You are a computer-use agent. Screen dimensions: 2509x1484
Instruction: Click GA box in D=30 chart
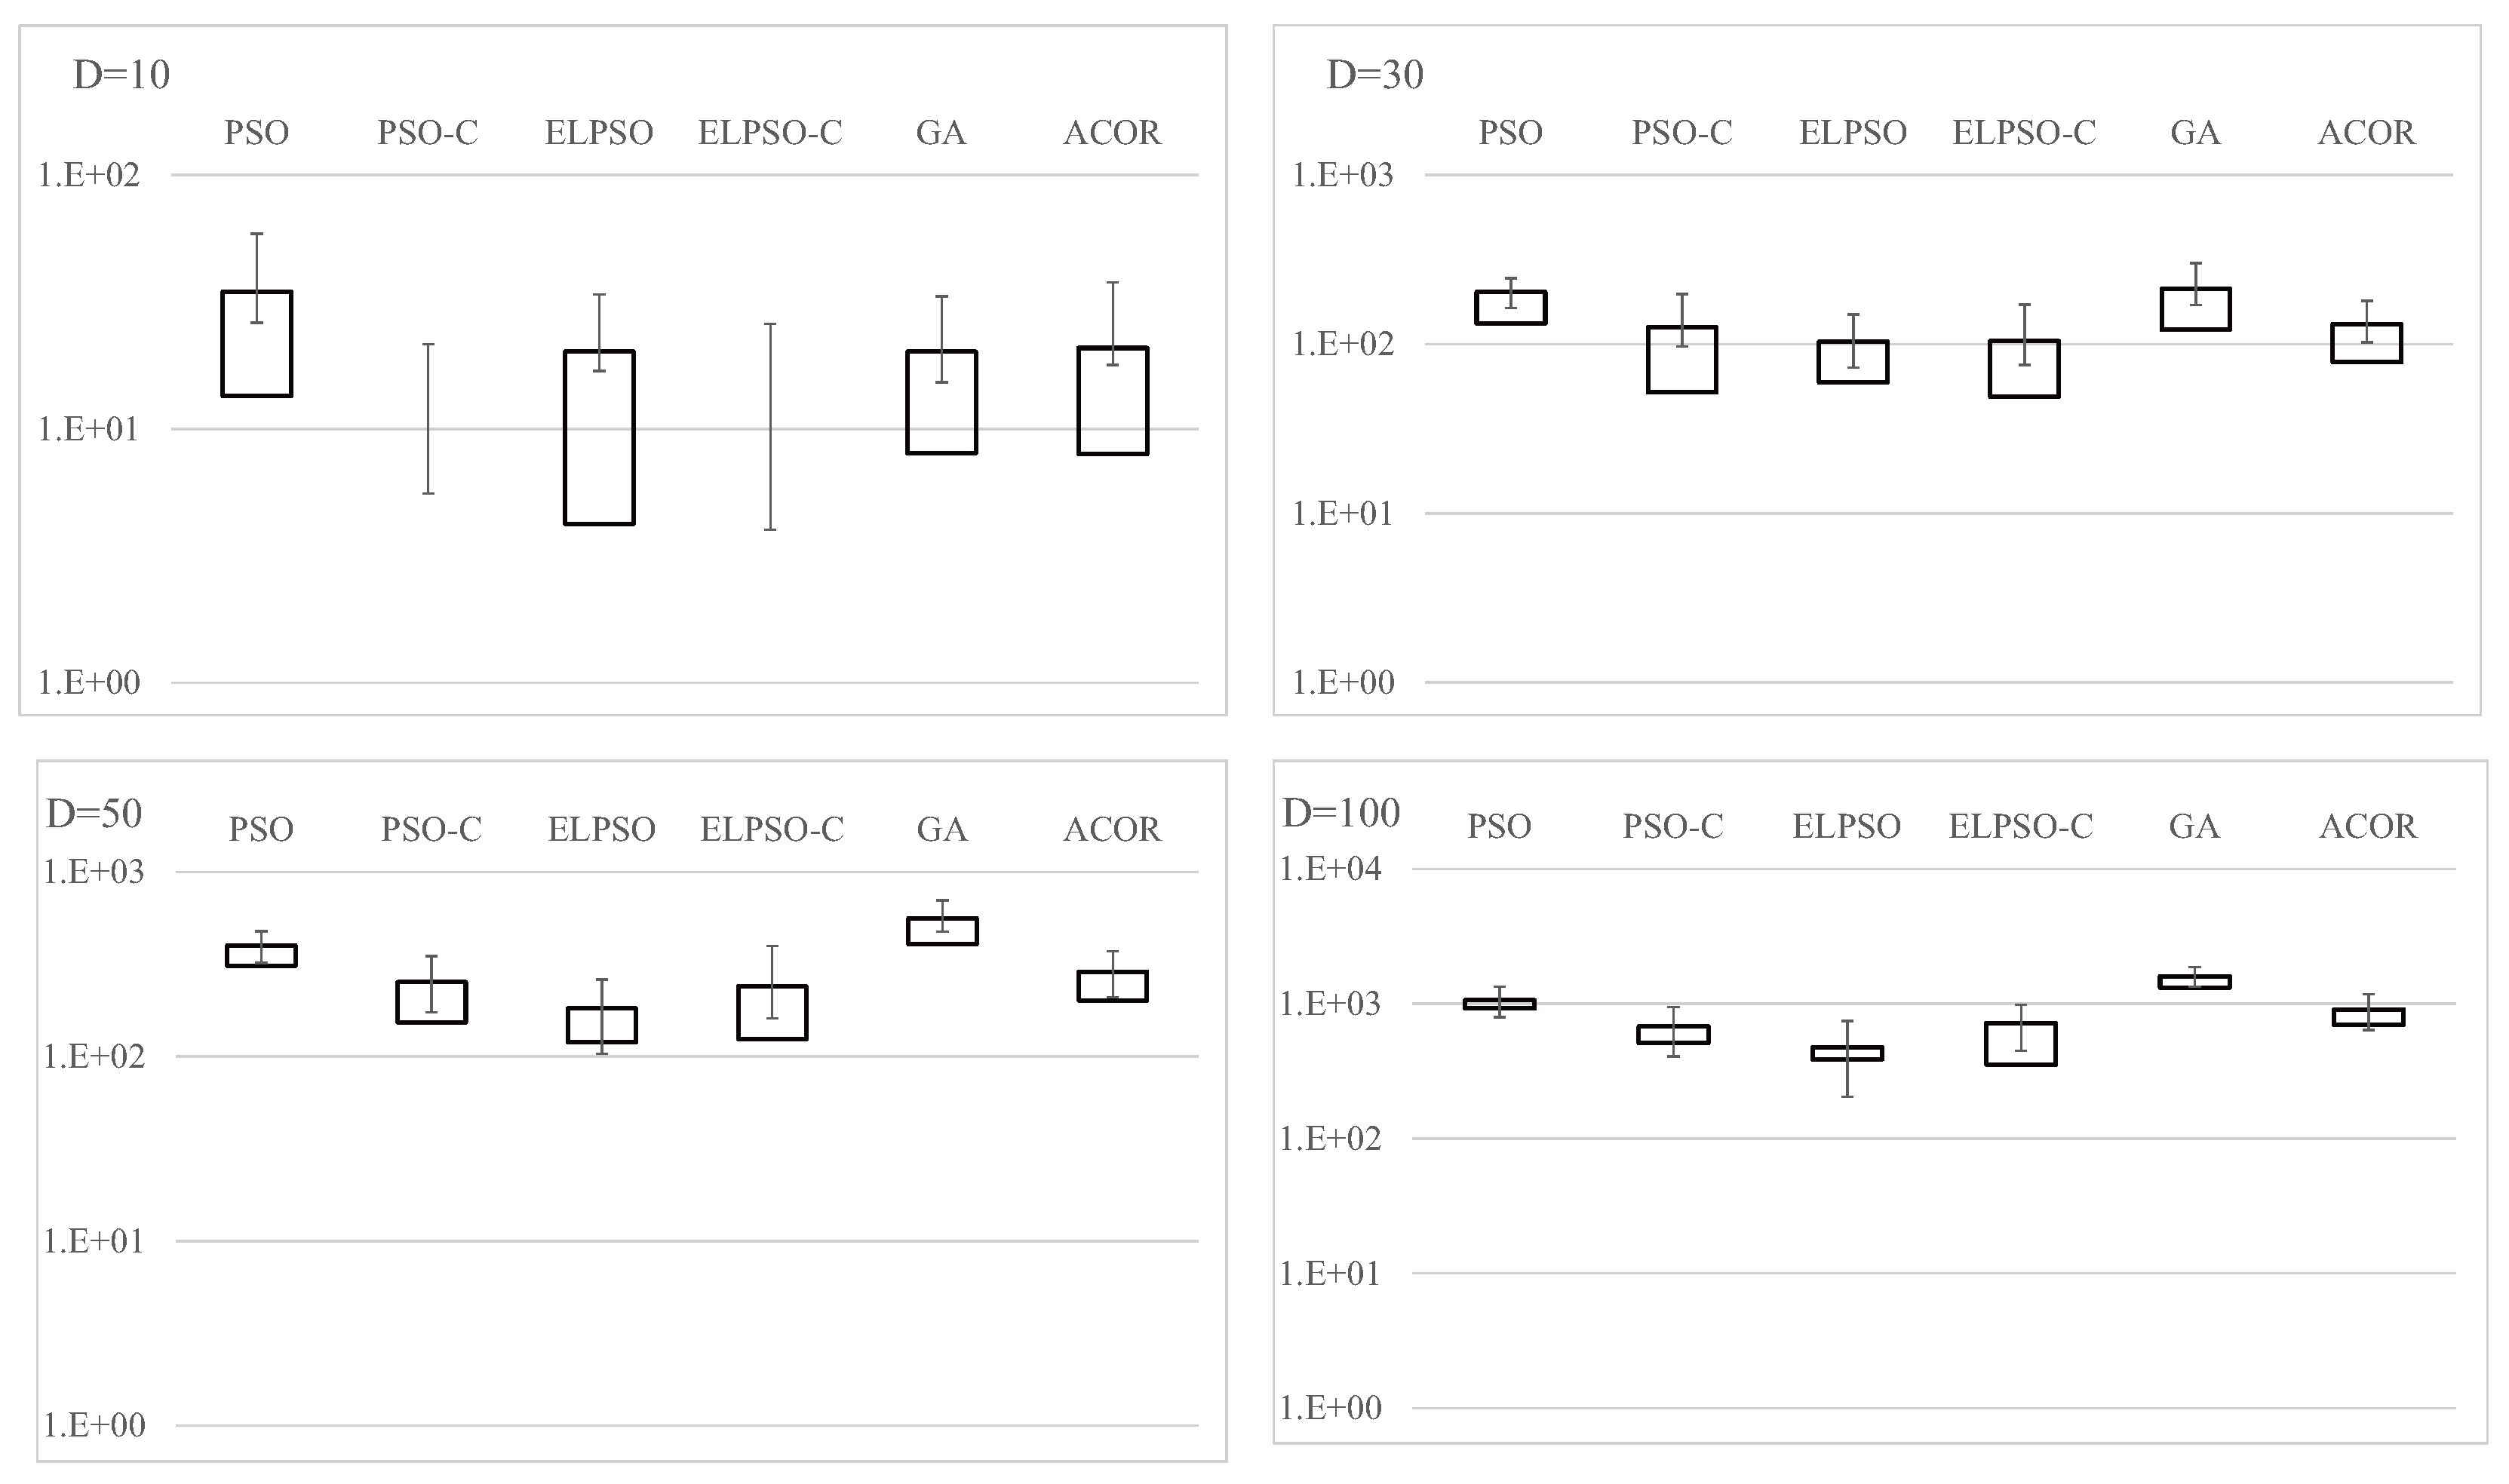click(x=2195, y=309)
